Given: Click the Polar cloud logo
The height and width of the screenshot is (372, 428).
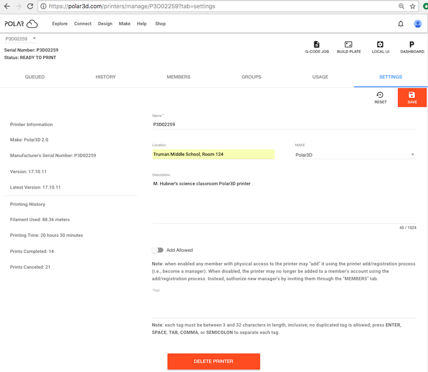Looking at the screenshot, I should 21,24.
